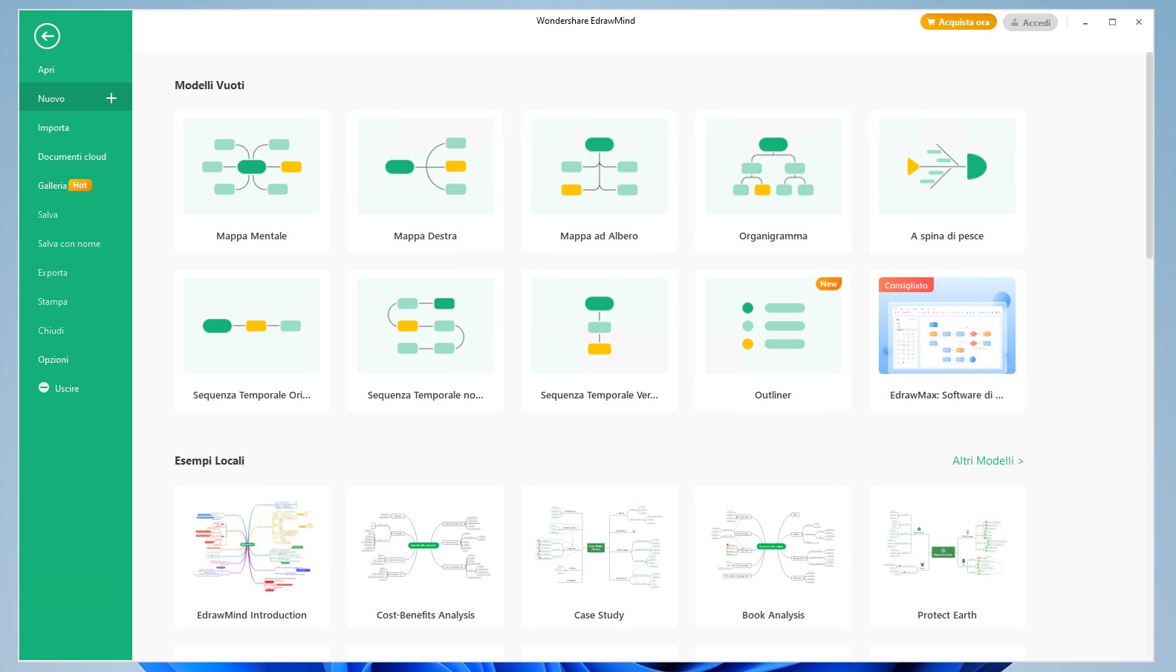Image resolution: width=1176 pixels, height=672 pixels.
Task: Click the EdrawMax: Software di ... label
Action: click(x=947, y=395)
